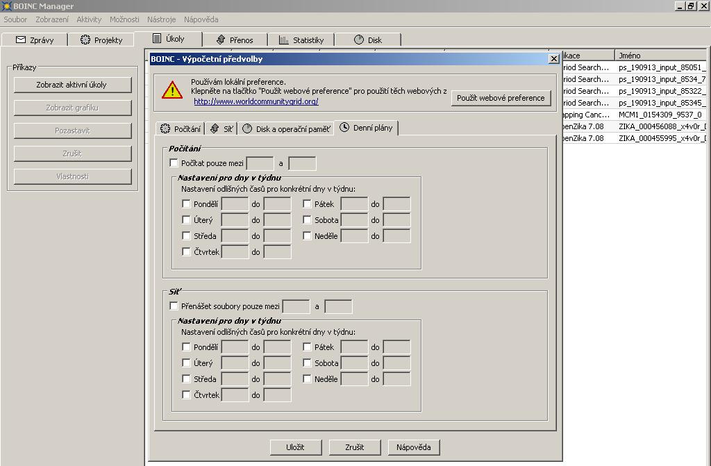Check Úterý in the Počítání section
Image resolution: width=711 pixels, height=466 pixels.
(186, 219)
